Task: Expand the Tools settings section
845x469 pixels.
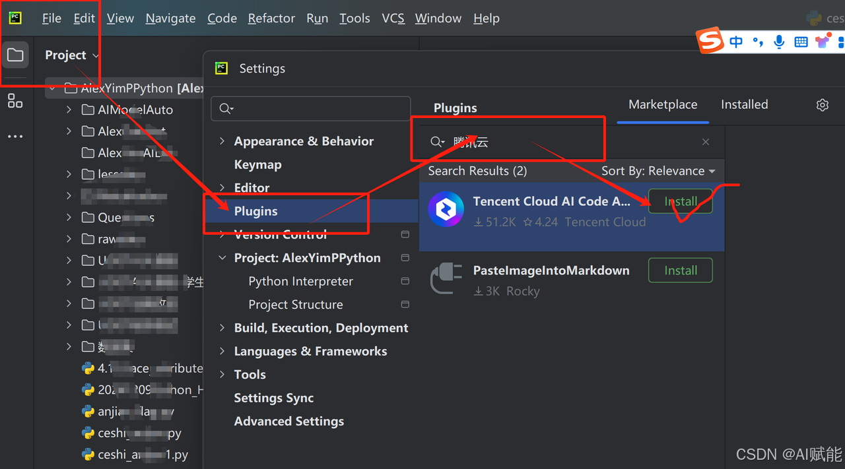Action: coord(222,374)
